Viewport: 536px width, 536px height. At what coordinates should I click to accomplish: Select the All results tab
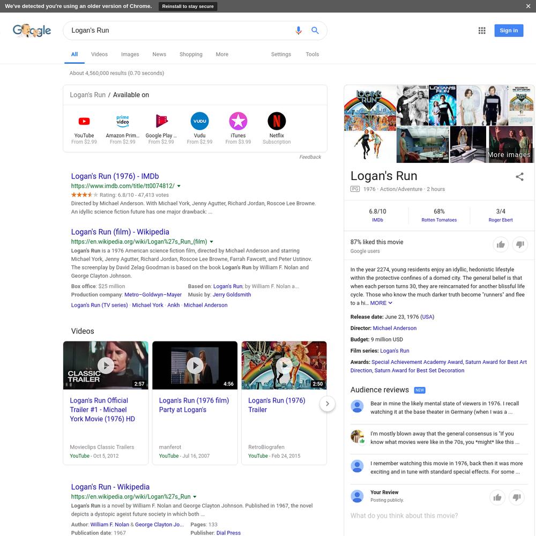pos(75,54)
